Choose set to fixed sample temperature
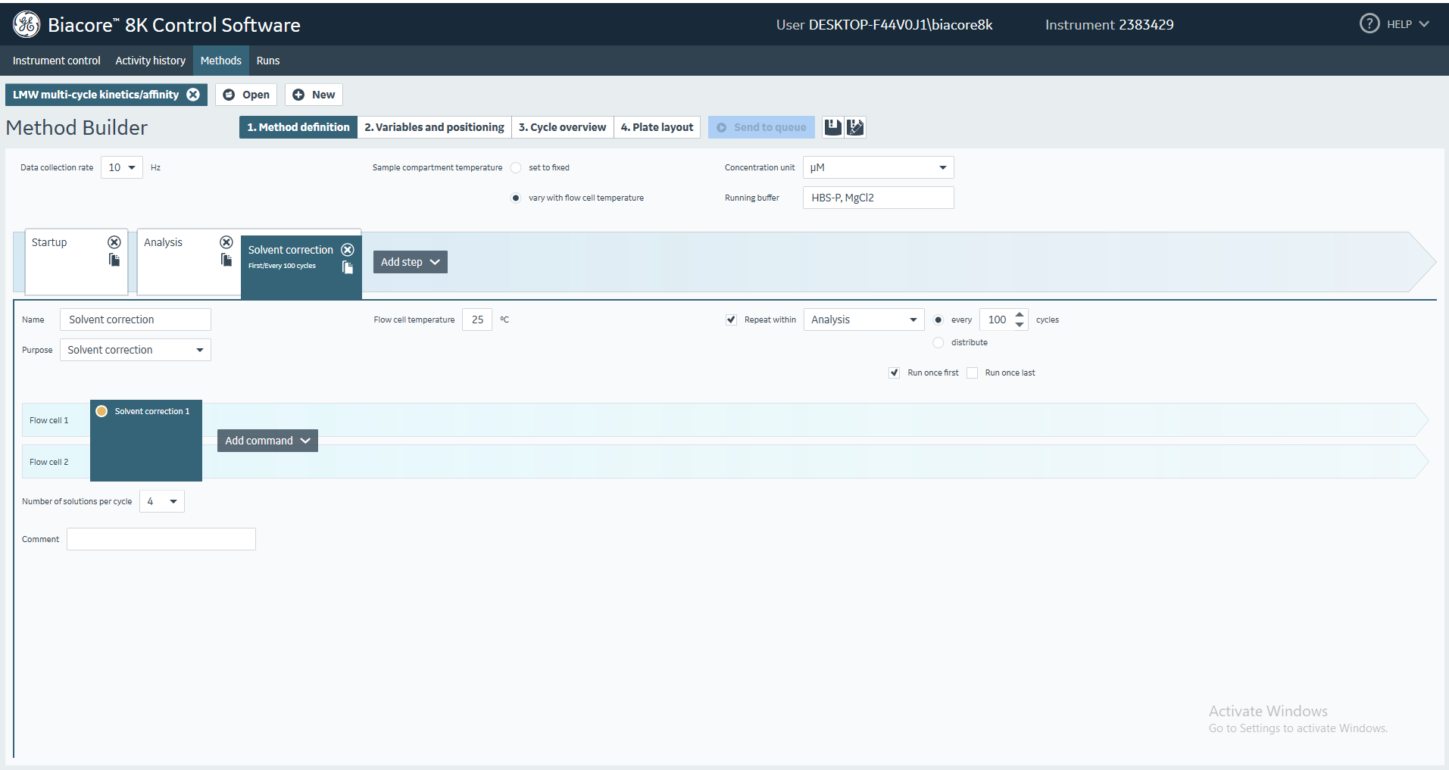This screenshot has width=1449, height=770. coord(516,167)
